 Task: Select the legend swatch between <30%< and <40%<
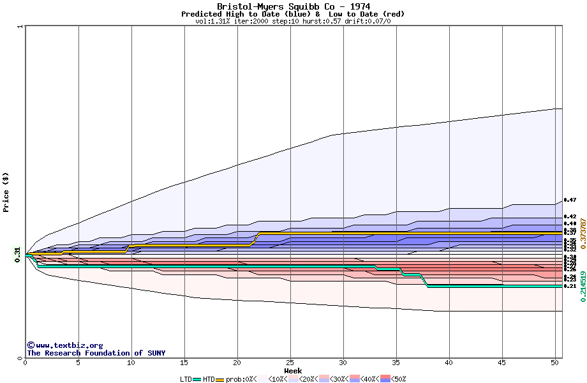tap(355, 379)
